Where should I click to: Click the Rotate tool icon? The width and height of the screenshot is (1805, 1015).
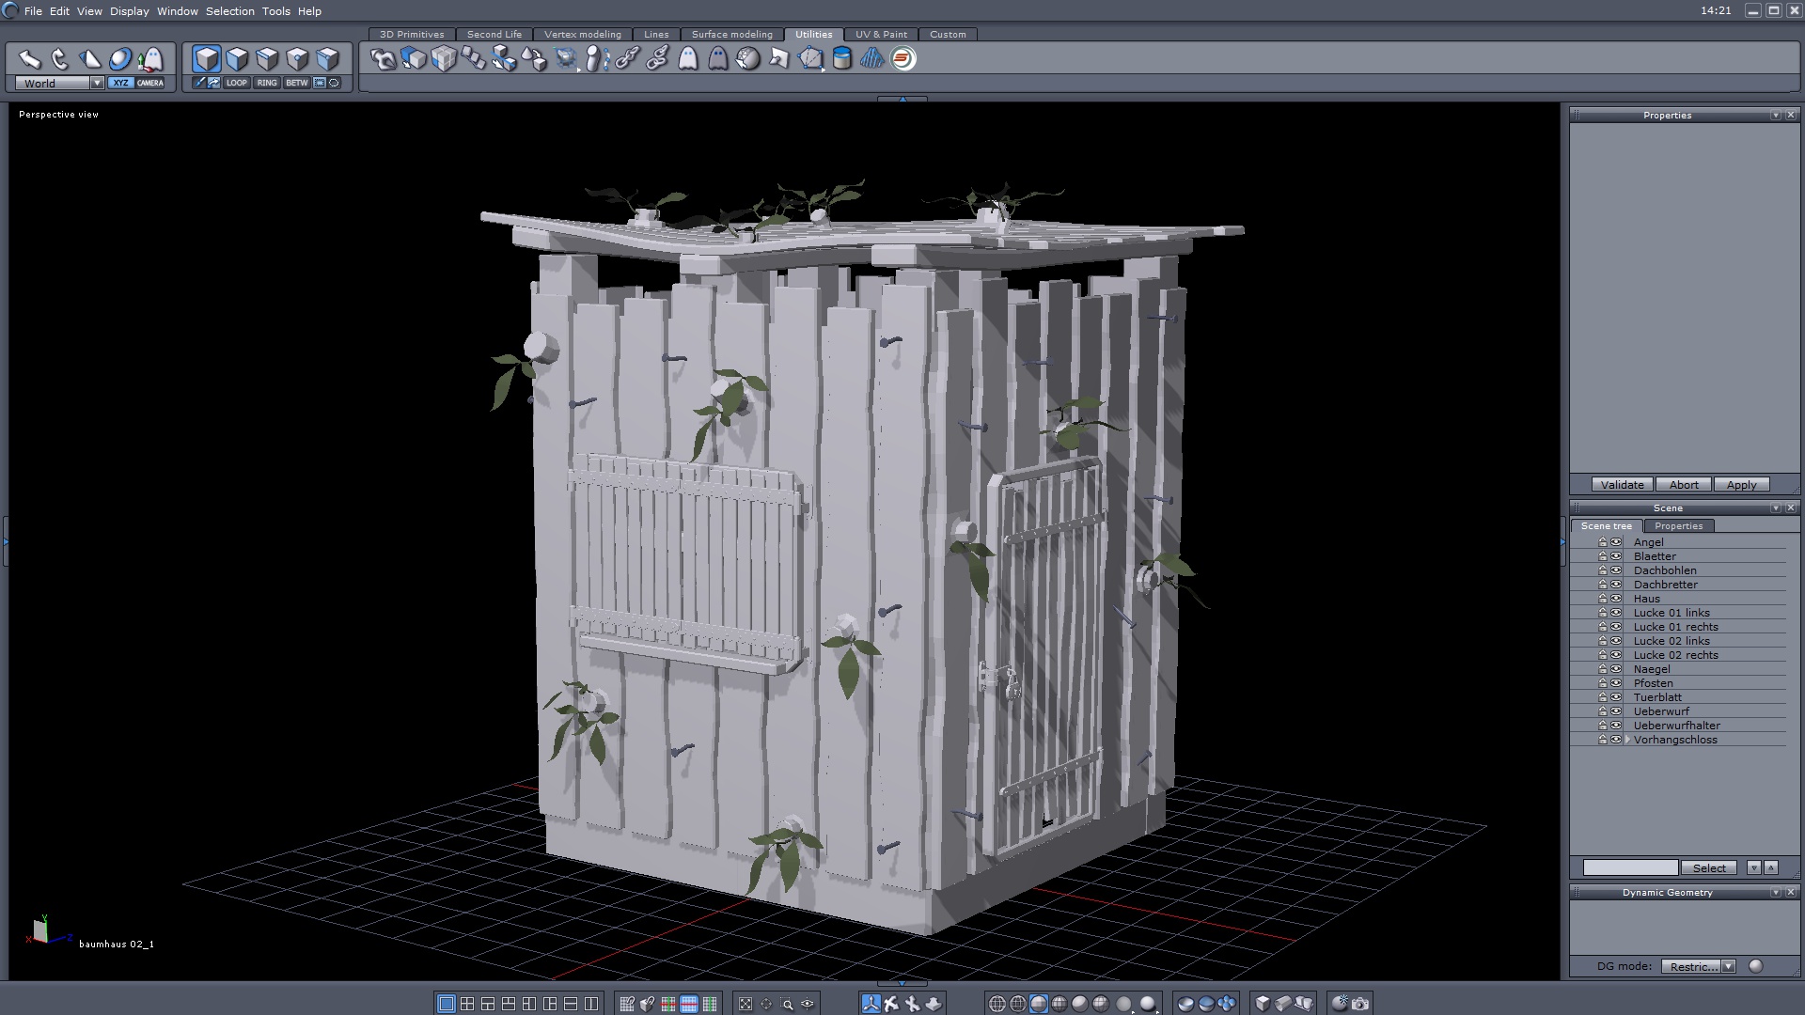pos(60,59)
